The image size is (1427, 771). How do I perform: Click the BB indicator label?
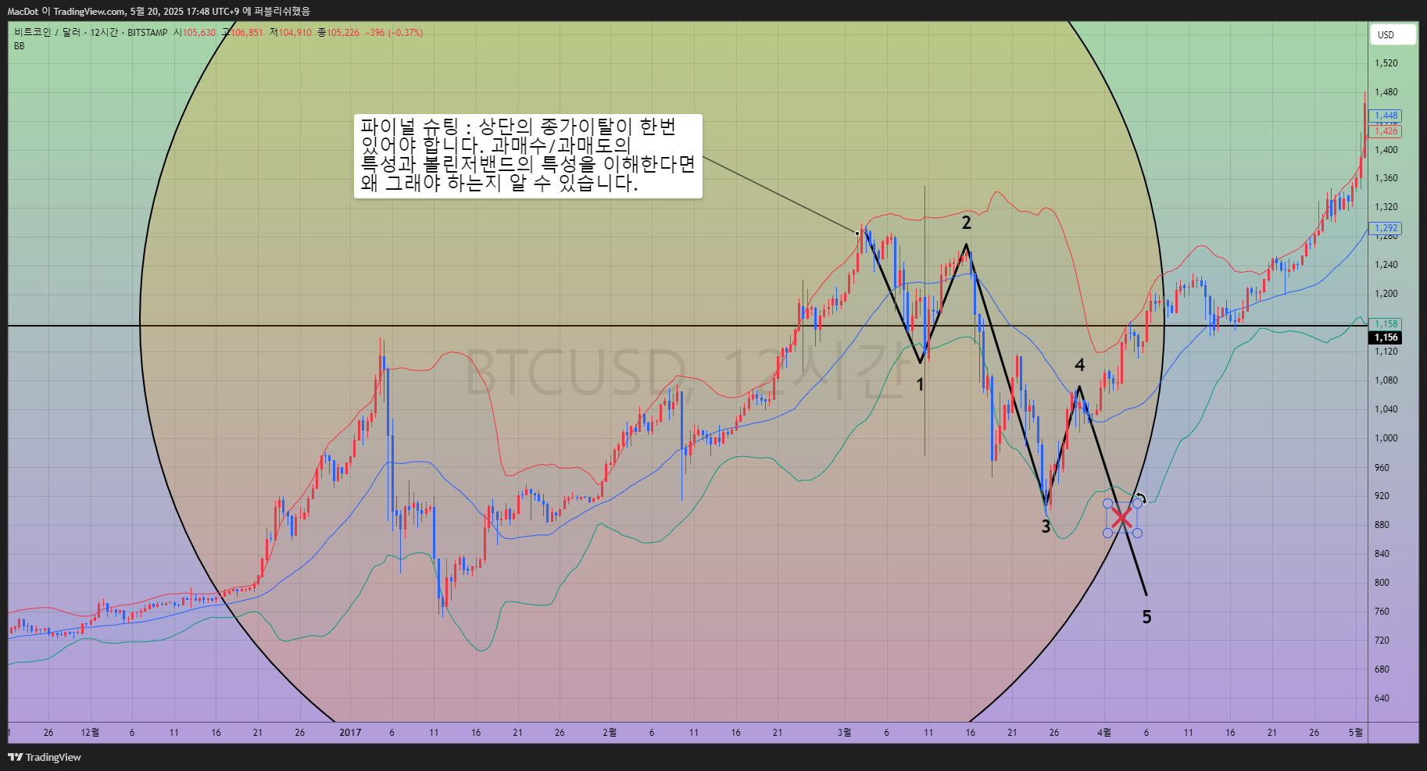click(19, 46)
